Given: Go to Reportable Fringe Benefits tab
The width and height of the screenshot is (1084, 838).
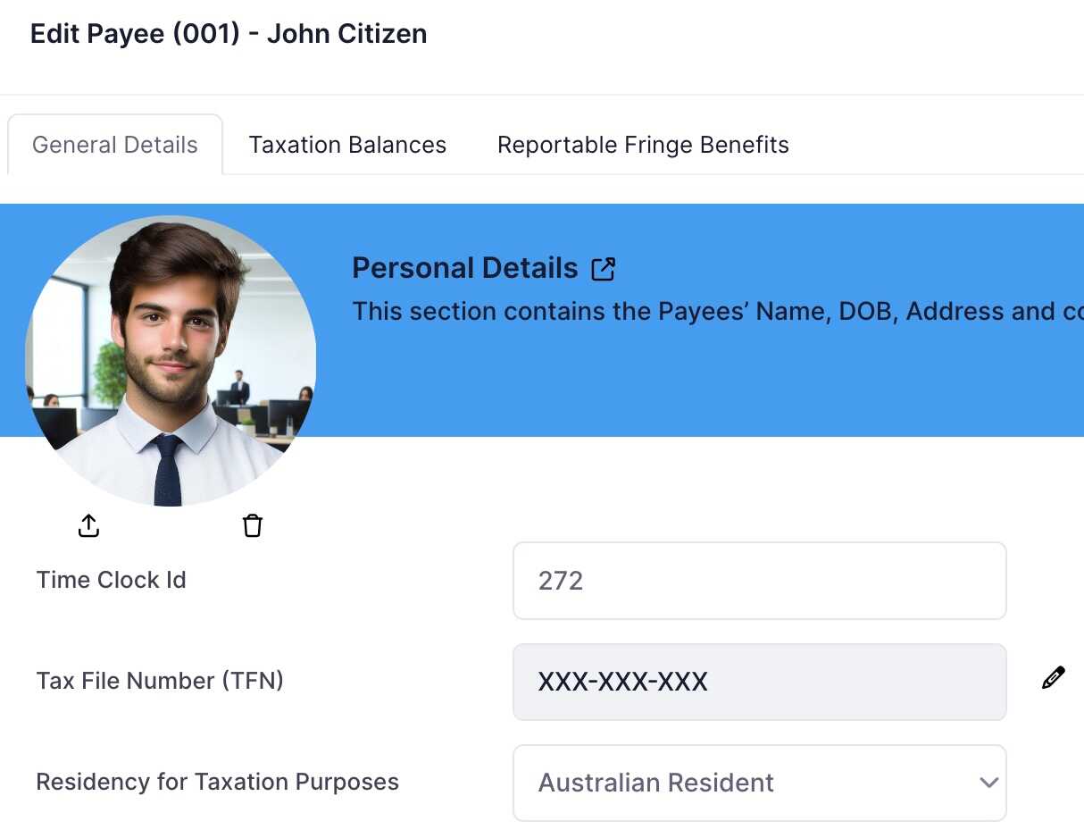Looking at the screenshot, I should [x=643, y=145].
